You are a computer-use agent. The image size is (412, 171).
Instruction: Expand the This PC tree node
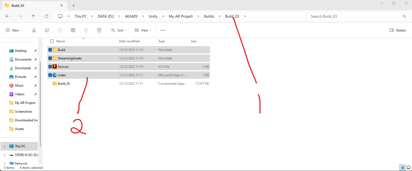4,146
